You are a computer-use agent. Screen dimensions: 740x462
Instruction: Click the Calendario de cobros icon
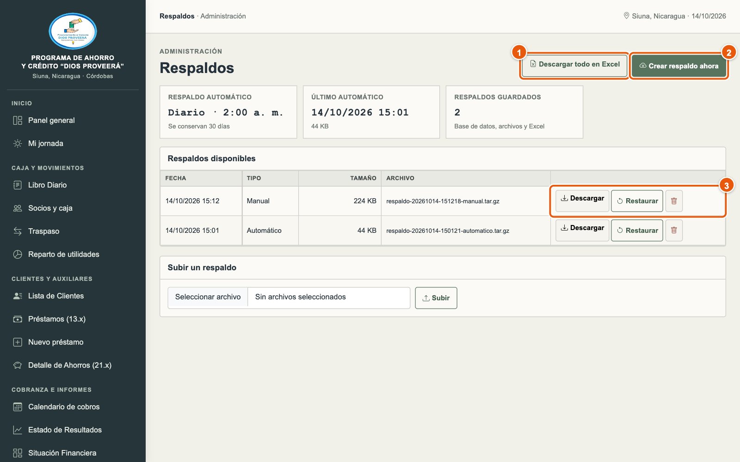[x=18, y=407]
